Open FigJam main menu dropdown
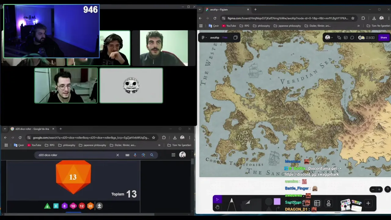The image size is (391, 220). (x=204, y=38)
